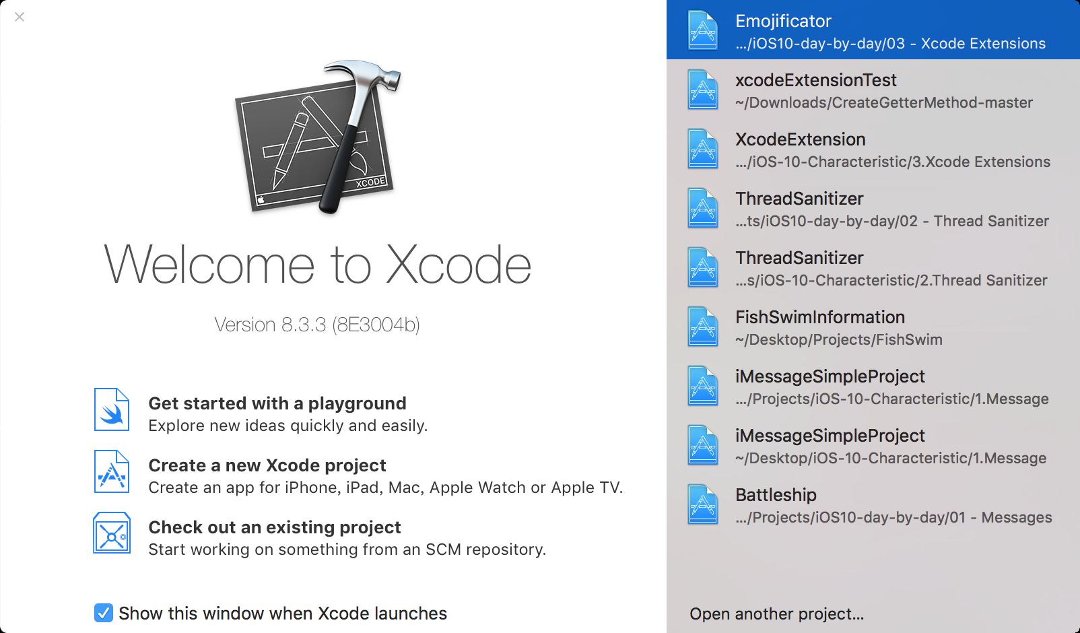This screenshot has width=1080, height=633.
Task: Uncheck Show this window when Xcode launches
Action: [x=104, y=613]
